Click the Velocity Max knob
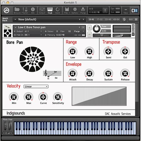Image resolution: width=141 pixels, height=141 pixels. point(28,97)
